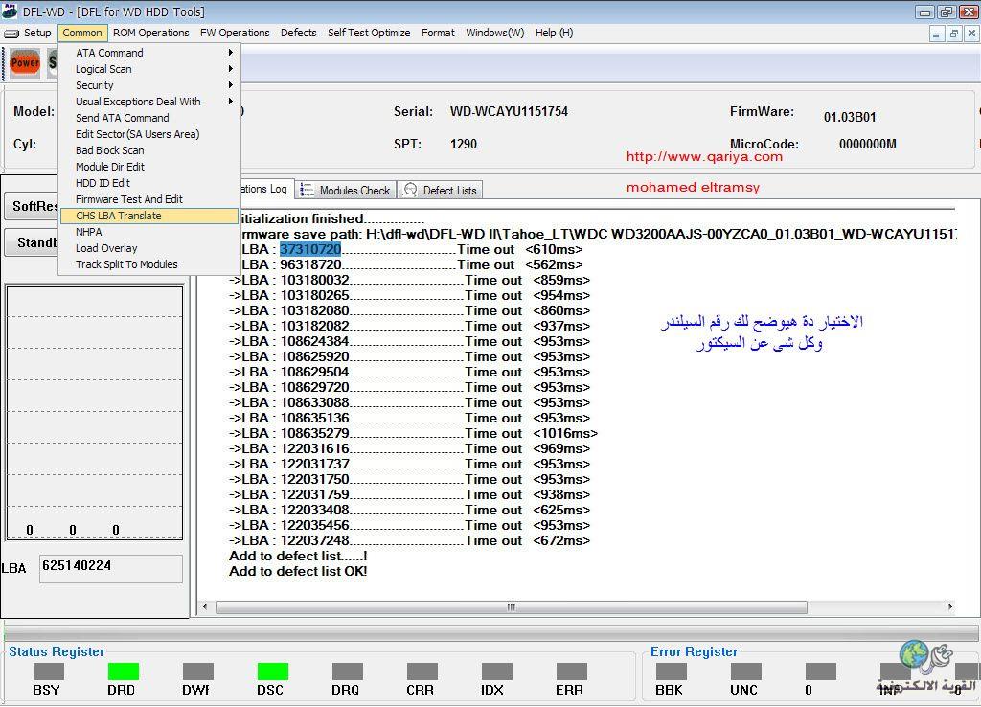Screen dimensions: 981x707
Task: Click the BSY status indicator
Action: [x=48, y=672]
